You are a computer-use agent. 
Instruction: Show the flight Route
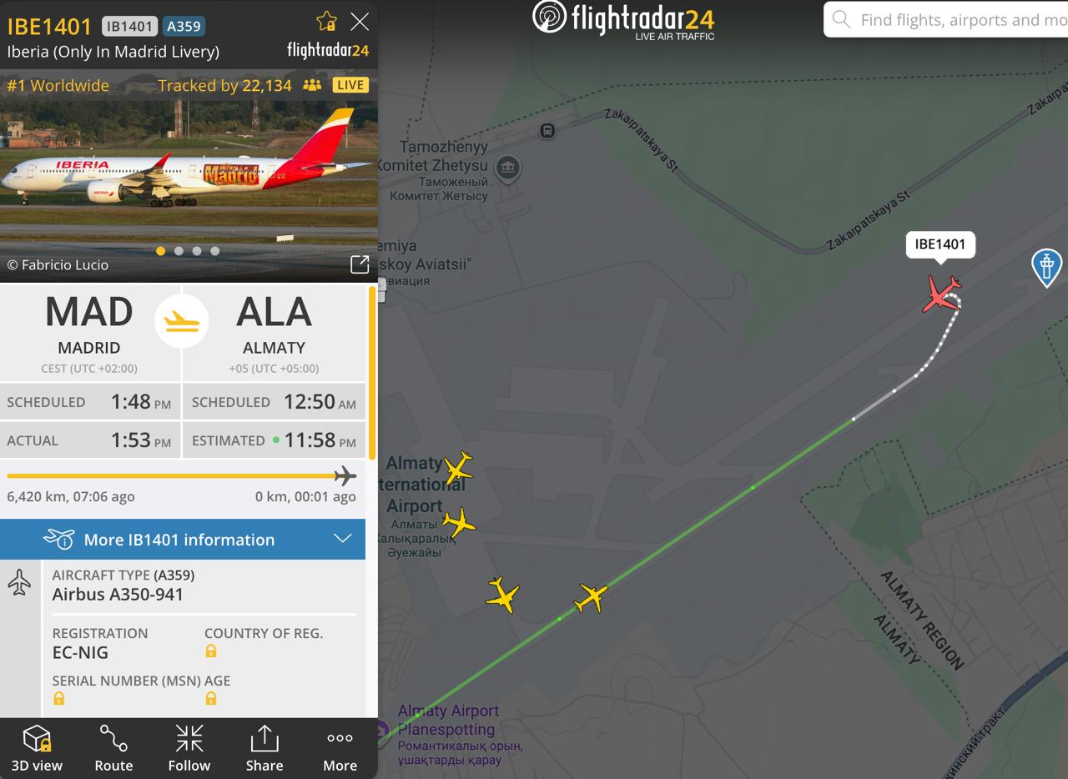pyautogui.click(x=113, y=748)
